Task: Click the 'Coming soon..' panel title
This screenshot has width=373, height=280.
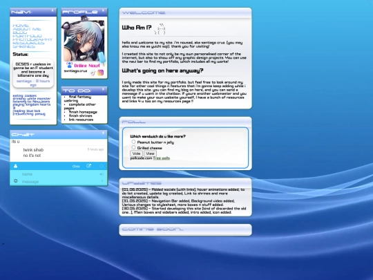Action: (x=153, y=229)
